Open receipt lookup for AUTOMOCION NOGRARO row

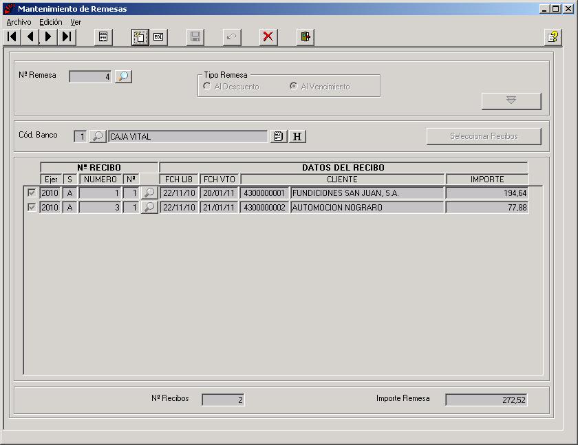(149, 208)
